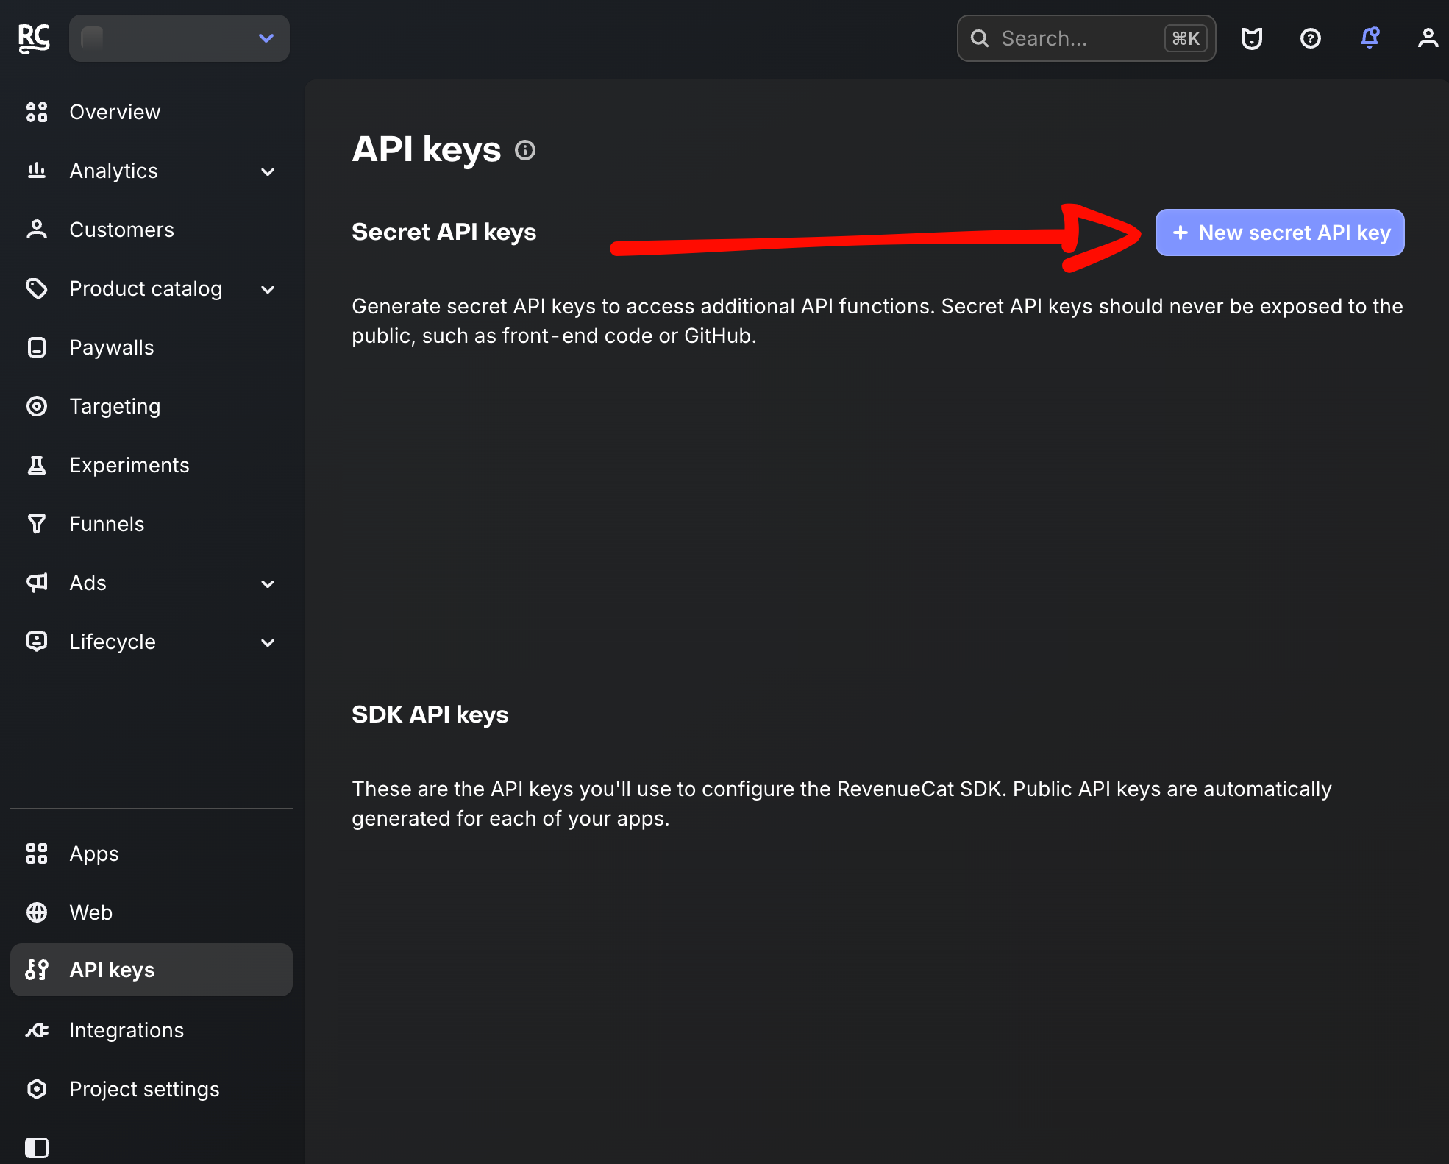Expand the Product catalog chevron
Viewport: 1449px width, 1164px height.
(x=268, y=289)
